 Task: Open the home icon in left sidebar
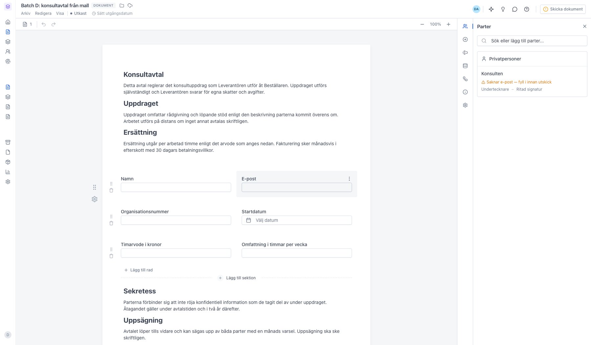[8, 22]
